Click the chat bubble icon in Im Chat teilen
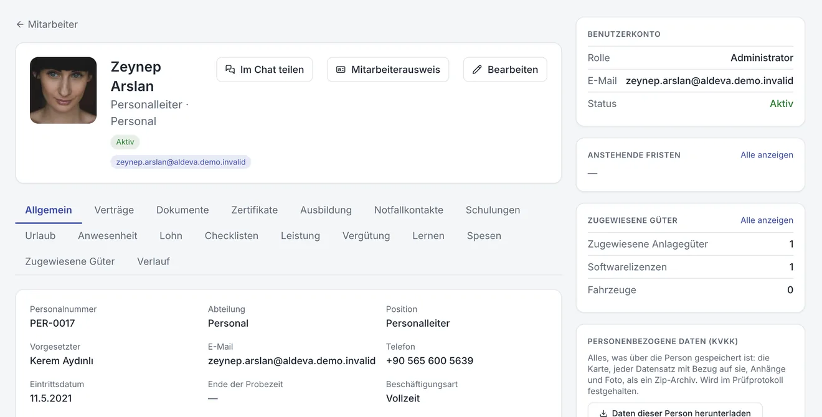Viewport: 822px width, 417px height. 230,70
